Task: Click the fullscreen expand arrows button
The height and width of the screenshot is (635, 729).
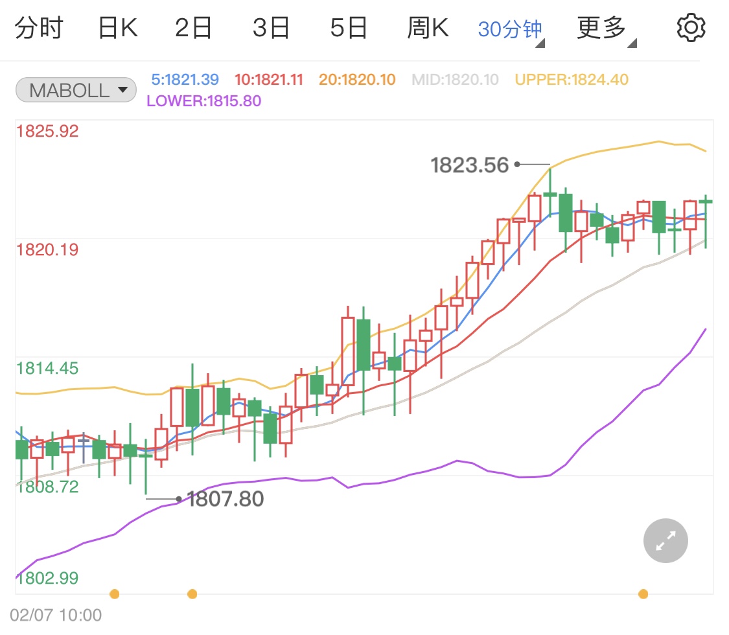Action: click(x=665, y=540)
